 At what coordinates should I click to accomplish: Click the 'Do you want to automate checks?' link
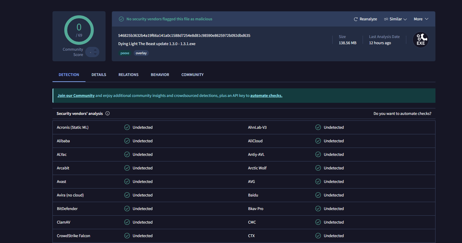click(x=402, y=114)
